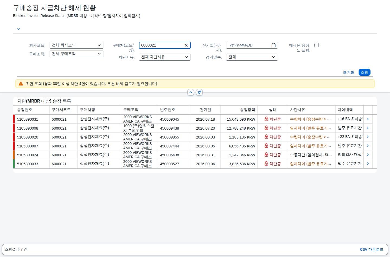The image size is (390, 257).
Task: Click the warning icon in the message strip
Action: [x=21, y=84]
